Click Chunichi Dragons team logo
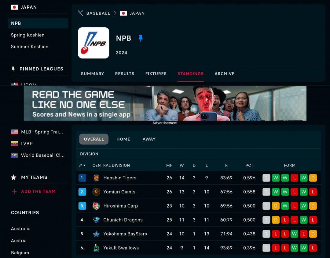Viewport: 330px width, 258px height. pyautogui.click(x=96, y=220)
